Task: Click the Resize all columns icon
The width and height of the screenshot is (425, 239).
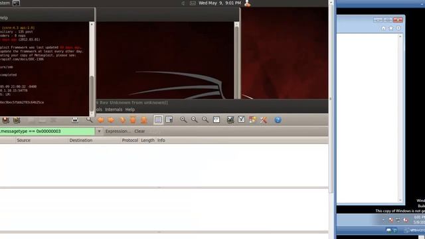Action: 216,119
